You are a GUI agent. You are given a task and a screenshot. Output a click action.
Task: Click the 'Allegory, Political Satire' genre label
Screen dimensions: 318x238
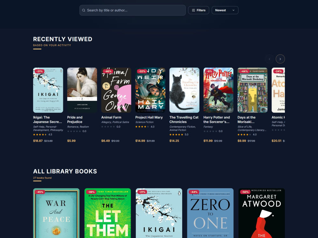(115, 122)
